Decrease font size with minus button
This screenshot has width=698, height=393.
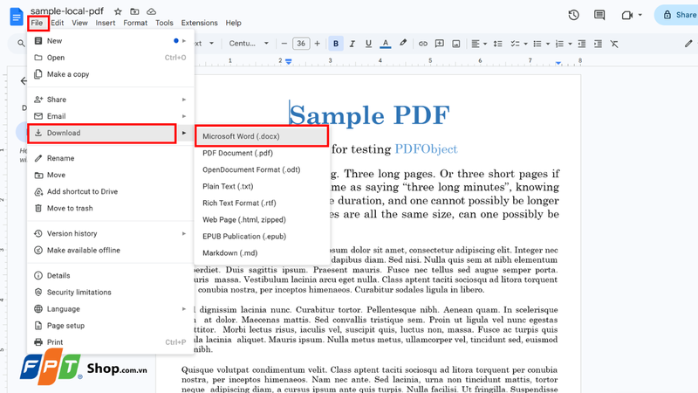coord(284,44)
